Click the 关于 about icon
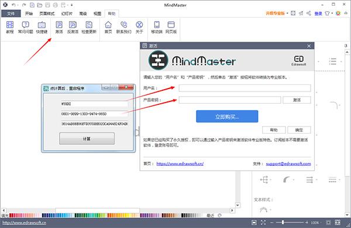The height and width of the screenshot is (228, 351). coord(139,27)
